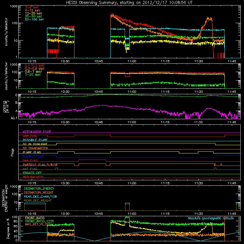244x244 pixels.
Task: Click the FRONT_RATIO legend entry
Action: 35,218
